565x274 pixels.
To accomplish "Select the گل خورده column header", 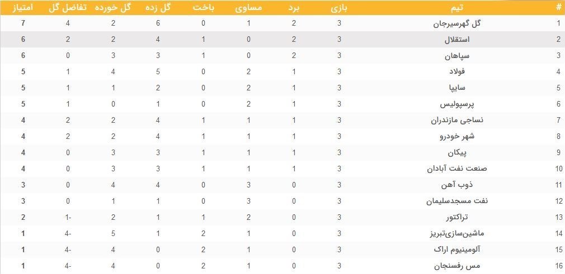I will pyautogui.click(x=113, y=8).
